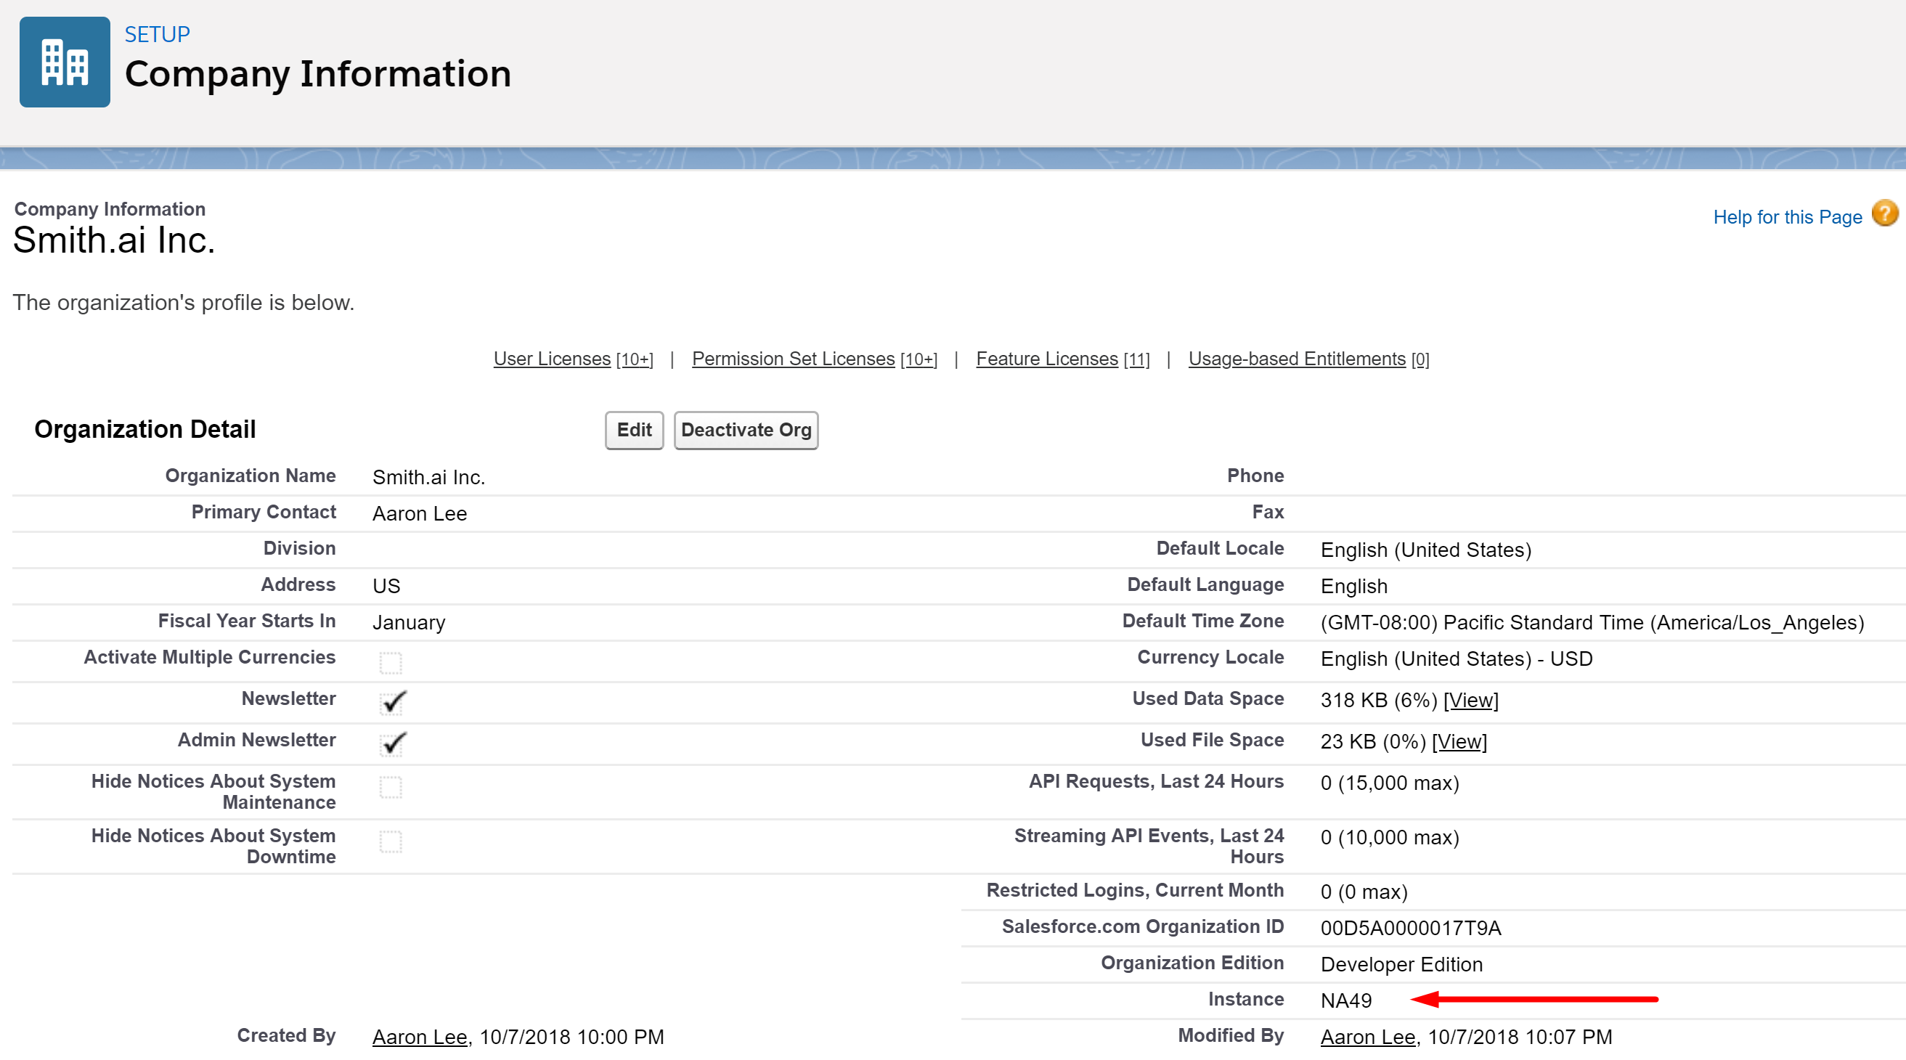Click the Edit button
Screen dimensions: 1906x1060
[634, 430]
